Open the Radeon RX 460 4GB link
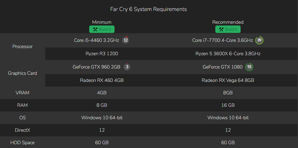This screenshot has height=148, width=298. pyautogui.click(x=102, y=80)
